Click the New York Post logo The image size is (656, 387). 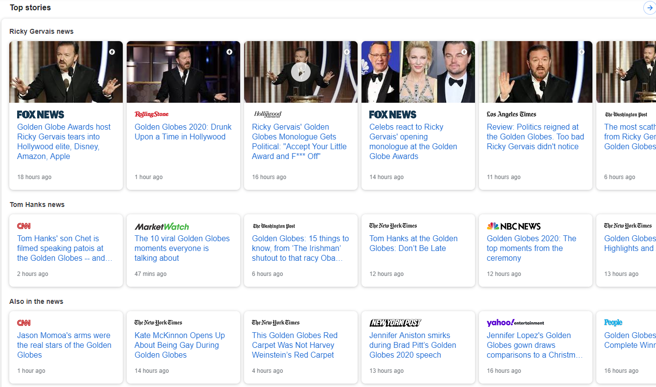[x=395, y=323]
